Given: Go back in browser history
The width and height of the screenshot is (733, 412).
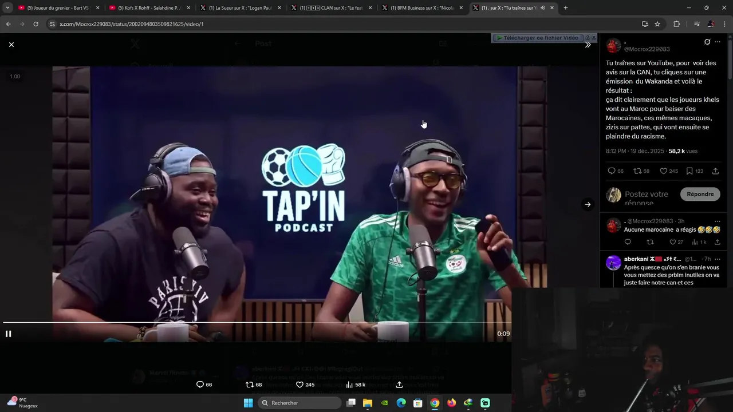Looking at the screenshot, I should tap(9, 24).
